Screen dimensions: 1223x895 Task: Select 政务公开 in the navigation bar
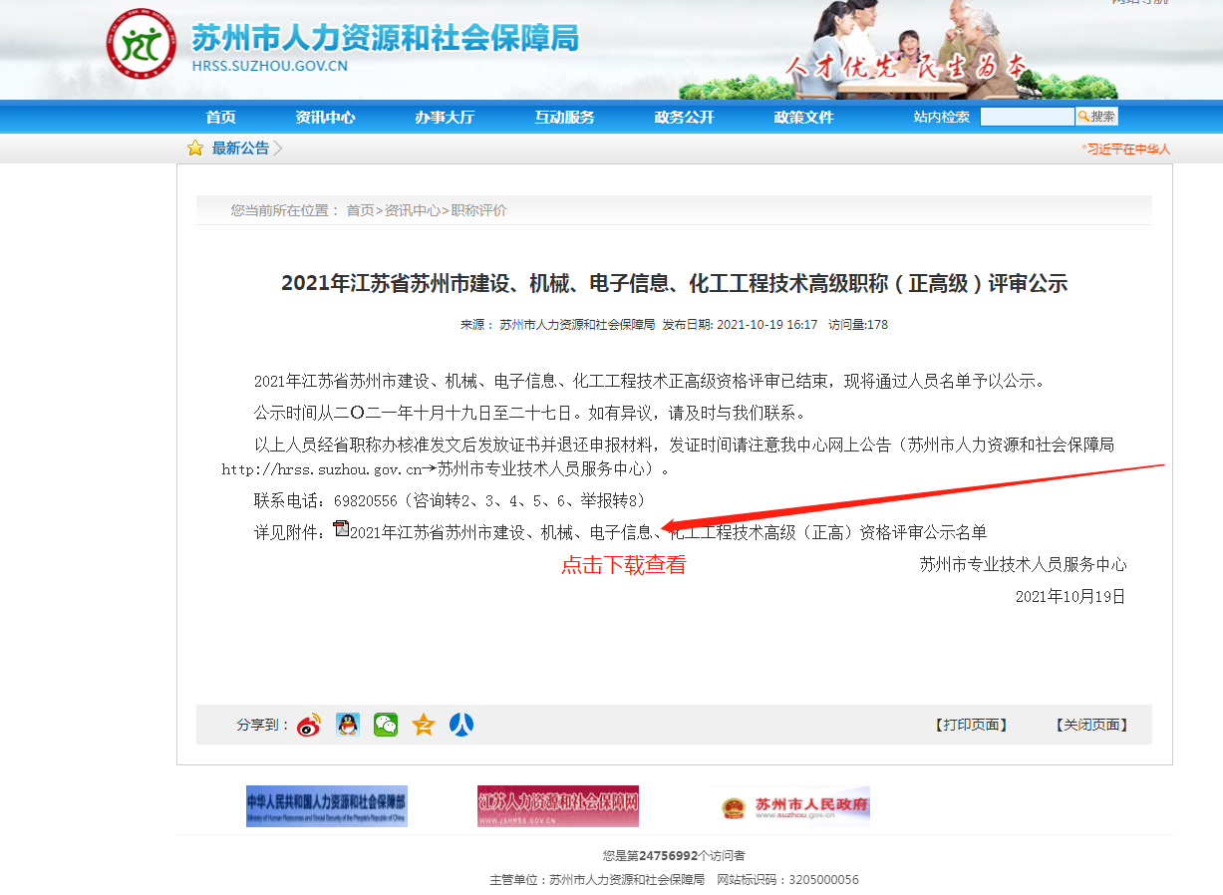click(684, 117)
